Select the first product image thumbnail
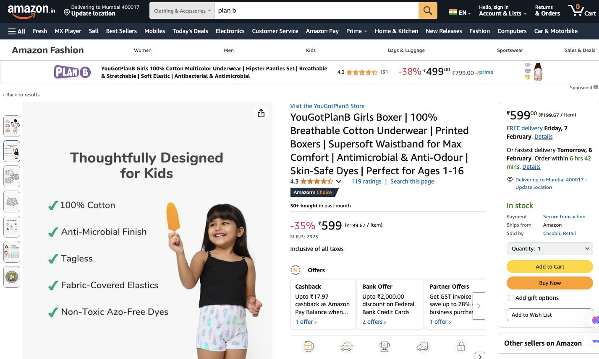The height and width of the screenshot is (359, 599). pos(12,126)
